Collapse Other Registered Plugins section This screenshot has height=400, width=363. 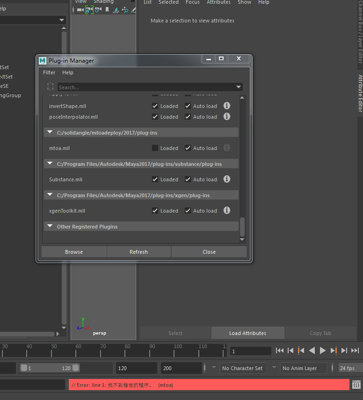point(50,226)
